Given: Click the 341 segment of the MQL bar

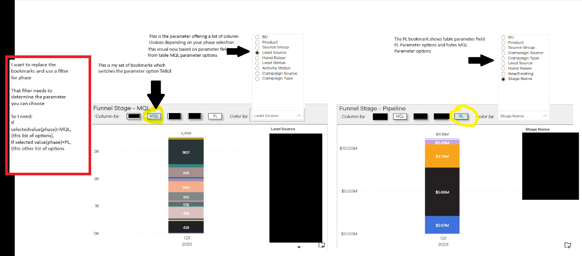Looking at the screenshot, I should [186, 173].
